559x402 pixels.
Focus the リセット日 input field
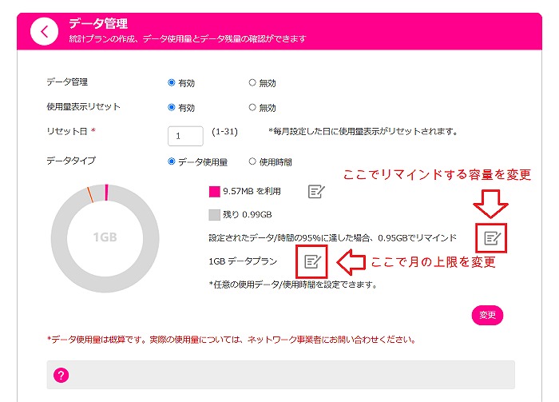click(185, 136)
